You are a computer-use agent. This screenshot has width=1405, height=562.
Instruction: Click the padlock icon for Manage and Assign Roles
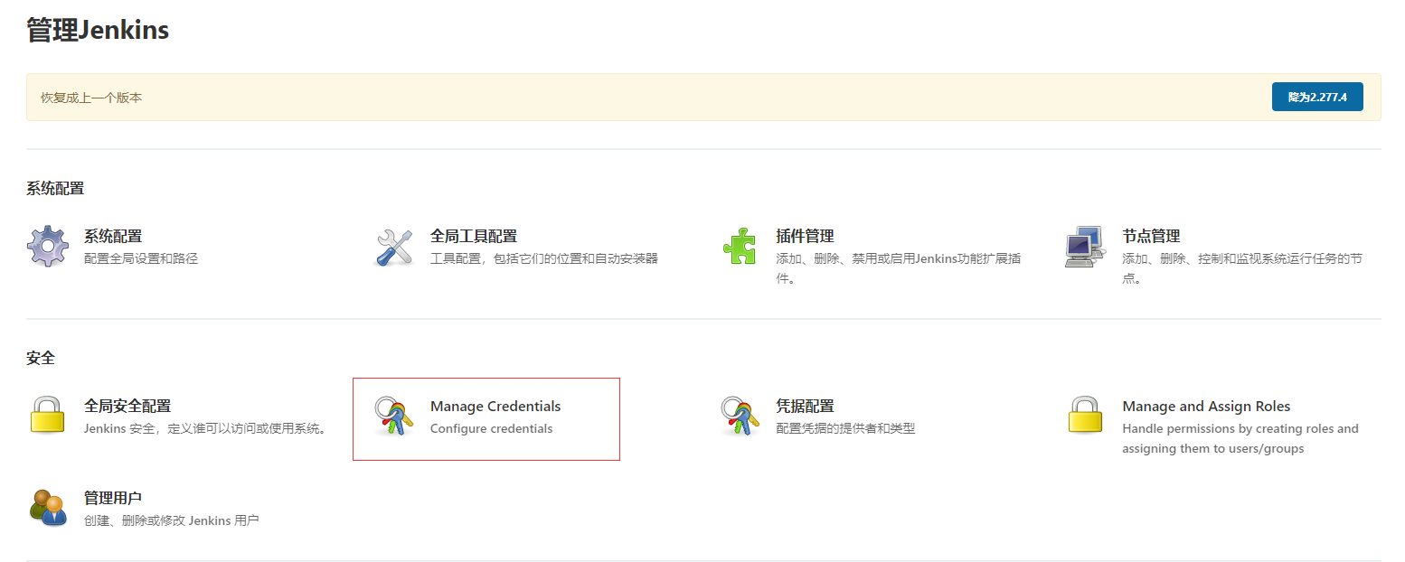1085,416
